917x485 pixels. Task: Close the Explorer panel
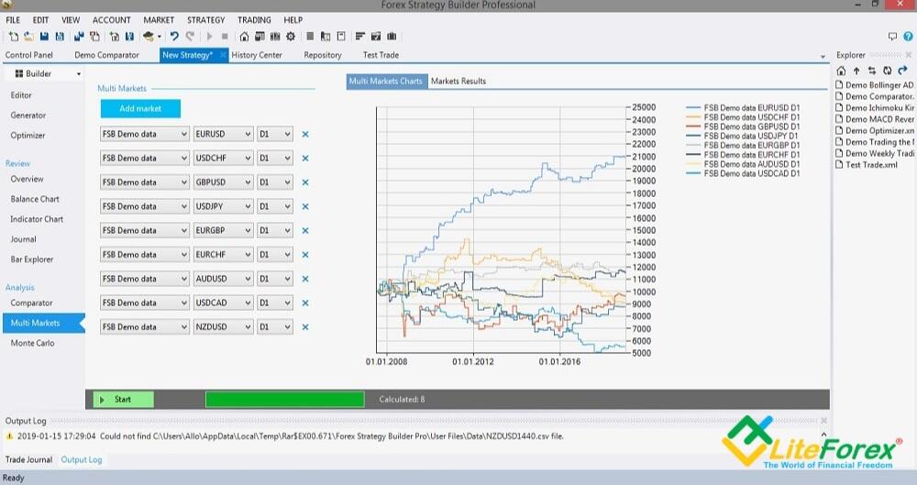coord(908,55)
